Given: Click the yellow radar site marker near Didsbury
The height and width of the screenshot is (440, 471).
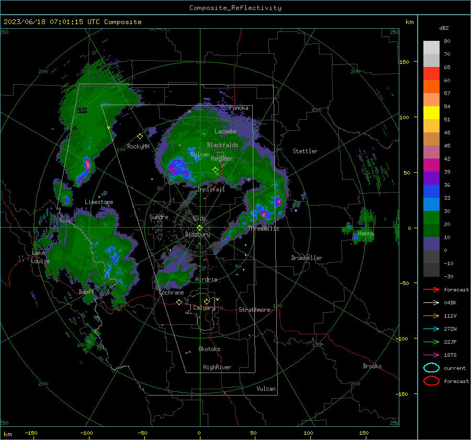Looking at the screenshot, I should pyautogui.click(x=199, y=228).
